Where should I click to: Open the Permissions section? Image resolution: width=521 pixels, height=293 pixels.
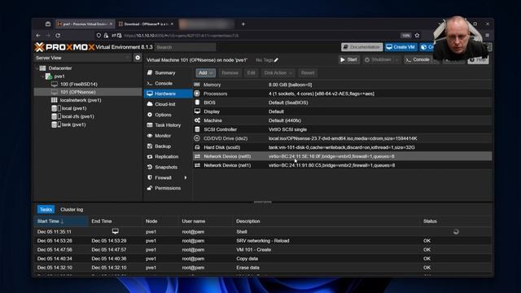pyautogui.click(x=168, y=188)
